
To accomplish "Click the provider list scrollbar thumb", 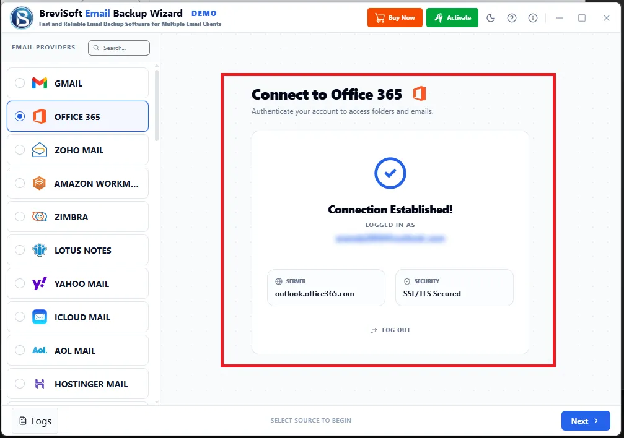I will (157, 105).
